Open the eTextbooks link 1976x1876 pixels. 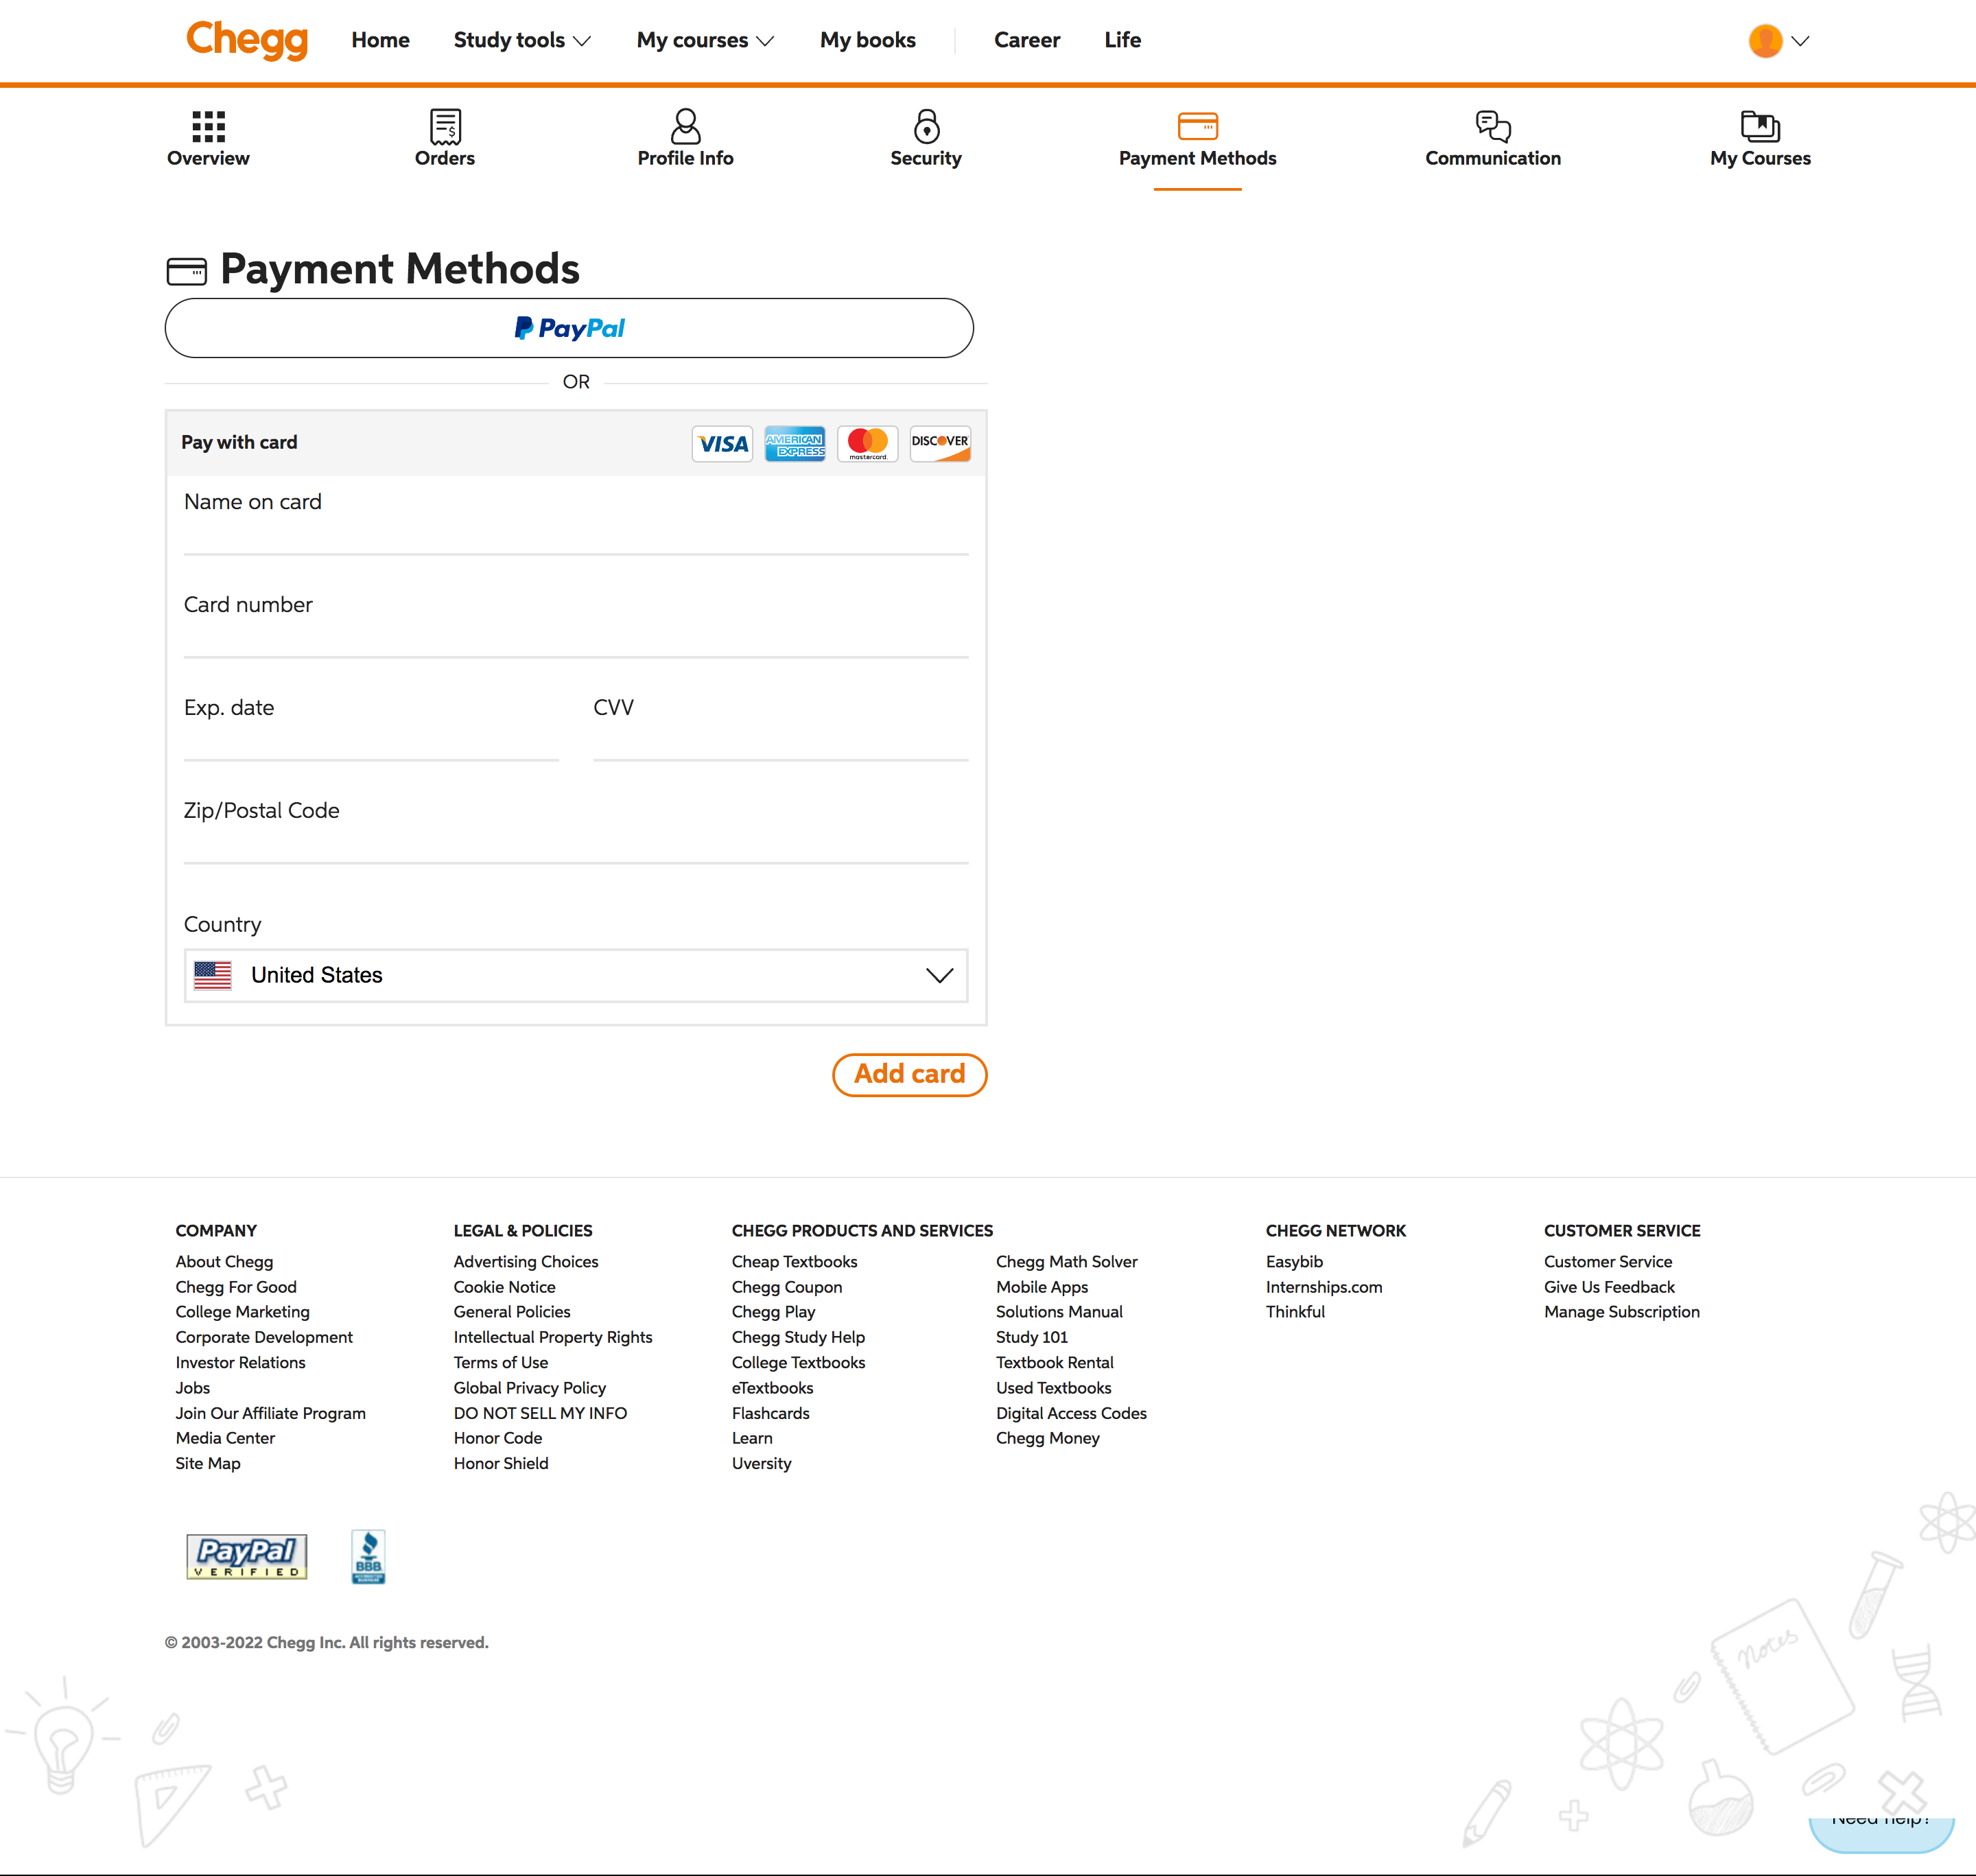coord(772,1388)
